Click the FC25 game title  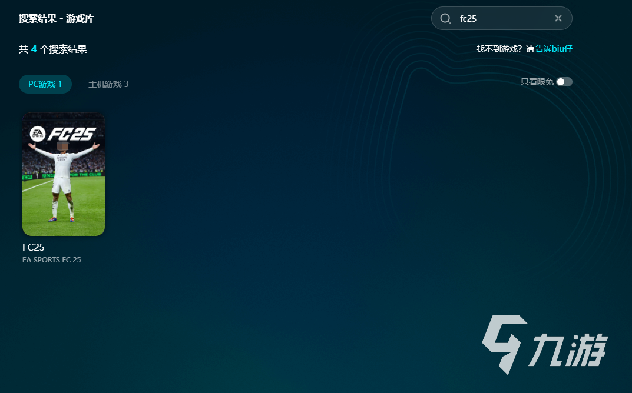tap(34, 247)
